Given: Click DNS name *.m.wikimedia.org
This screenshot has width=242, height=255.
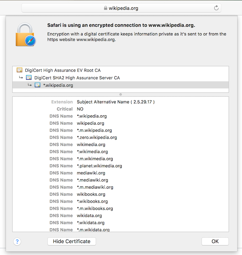Looking at the screenshot, I should pos(95,159).
